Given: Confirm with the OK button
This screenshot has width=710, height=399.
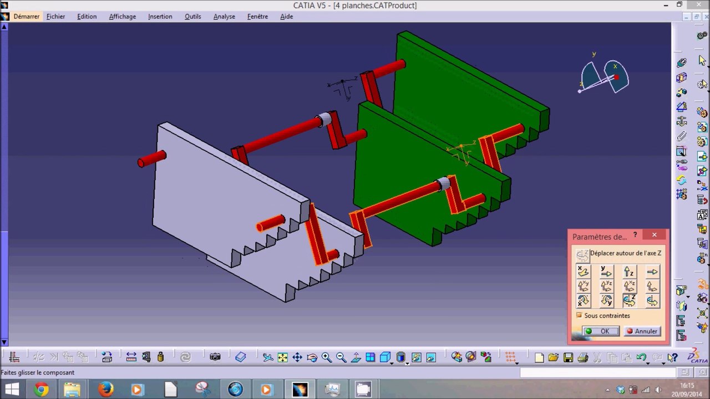Looking at the screenshot, I should [600, 331].
